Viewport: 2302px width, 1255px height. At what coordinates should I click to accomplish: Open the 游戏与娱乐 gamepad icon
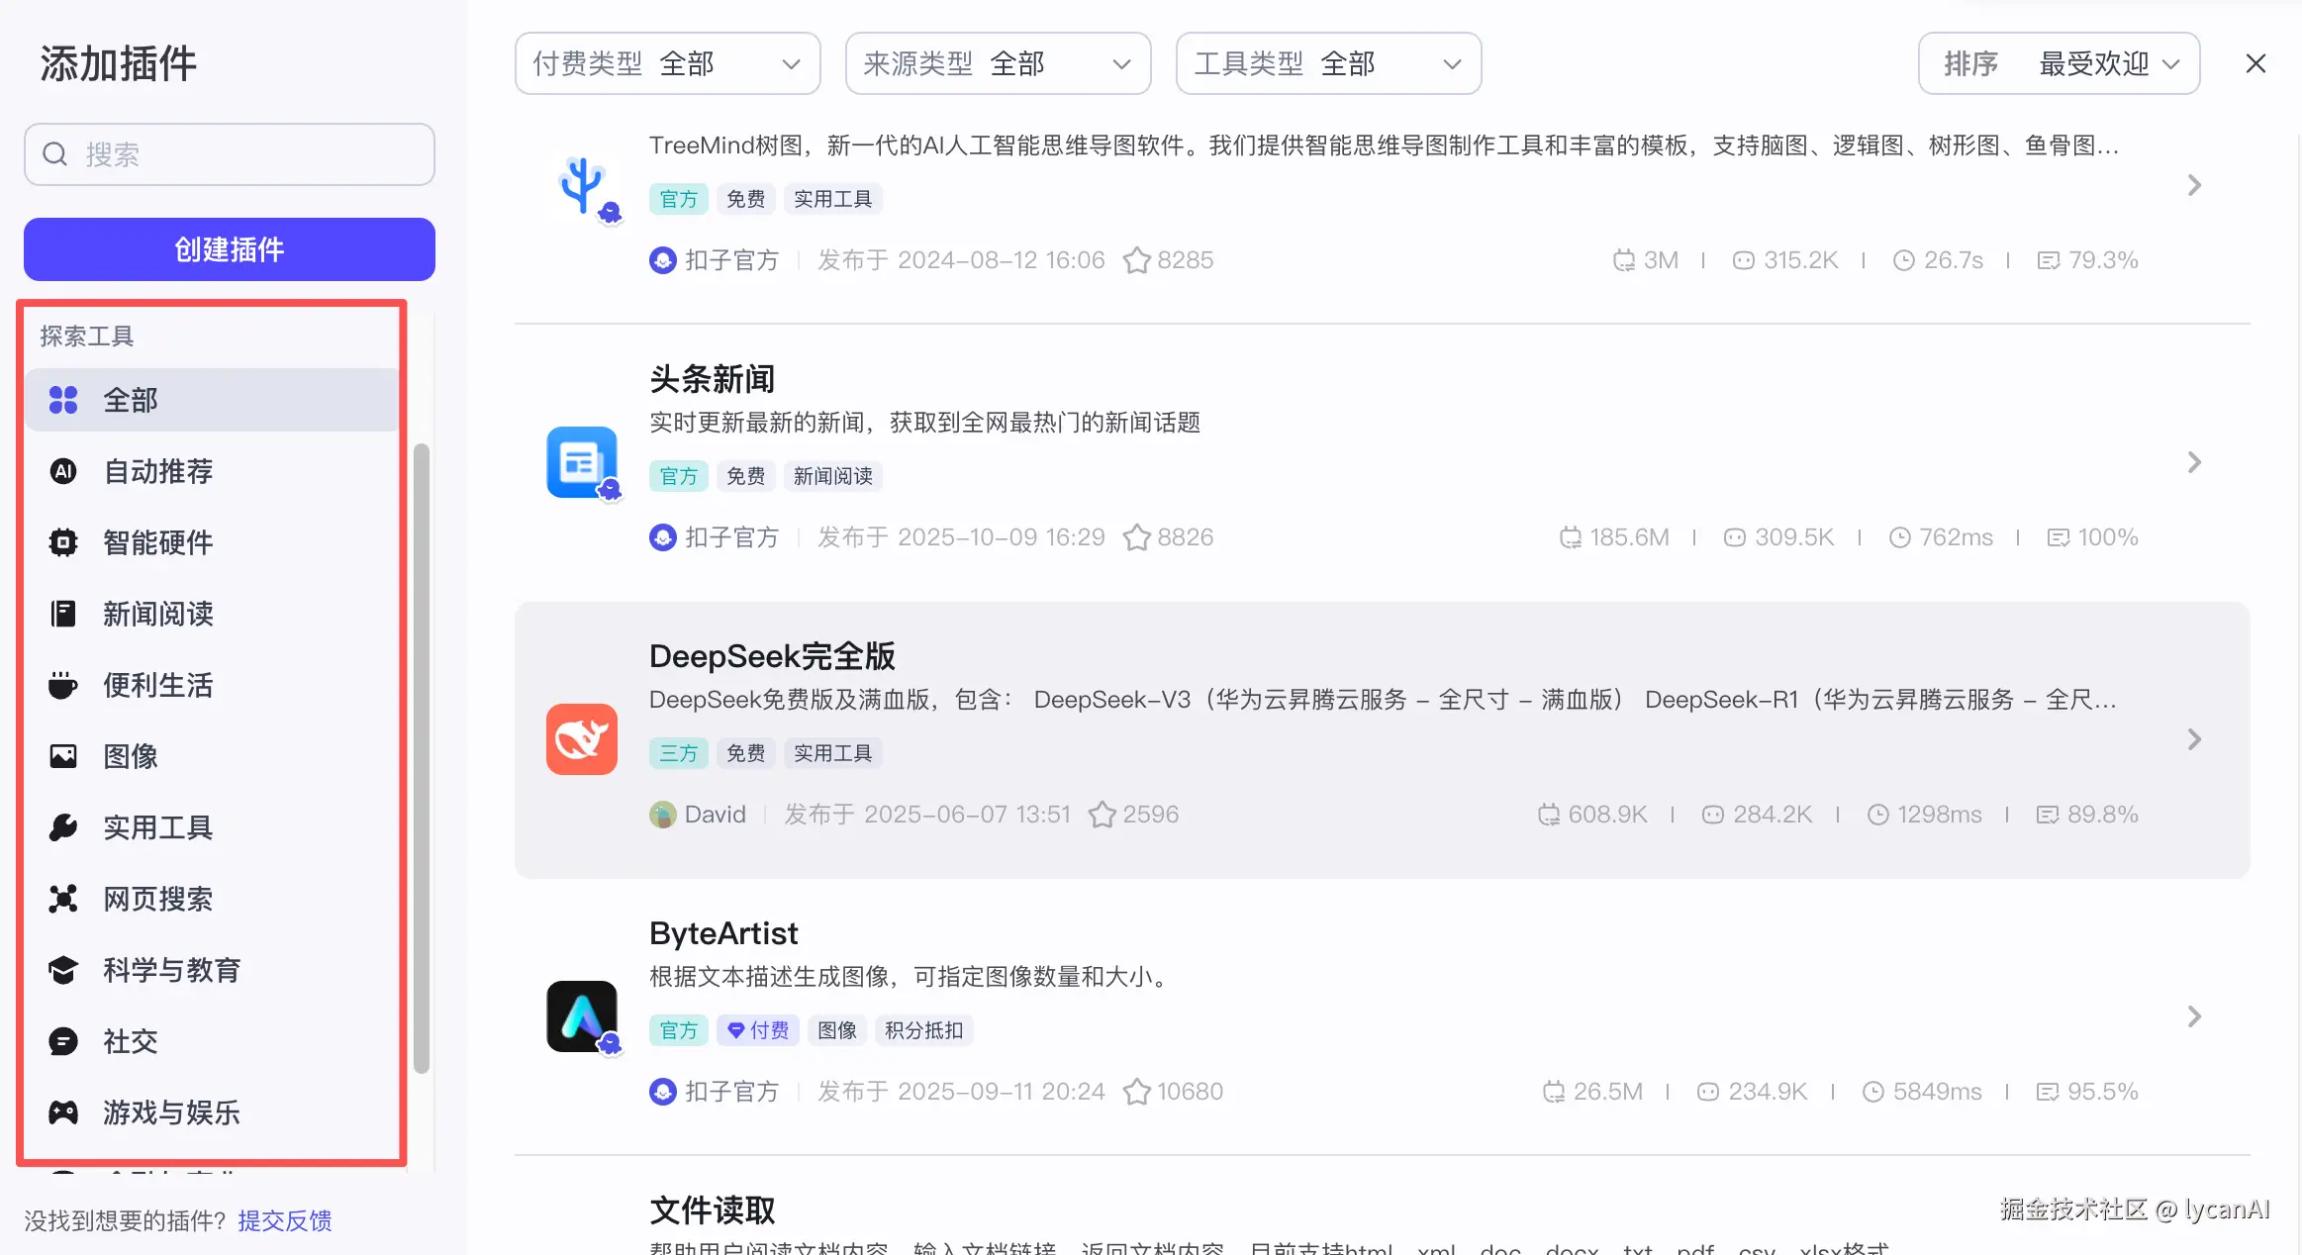click(x=62, y=1111)
